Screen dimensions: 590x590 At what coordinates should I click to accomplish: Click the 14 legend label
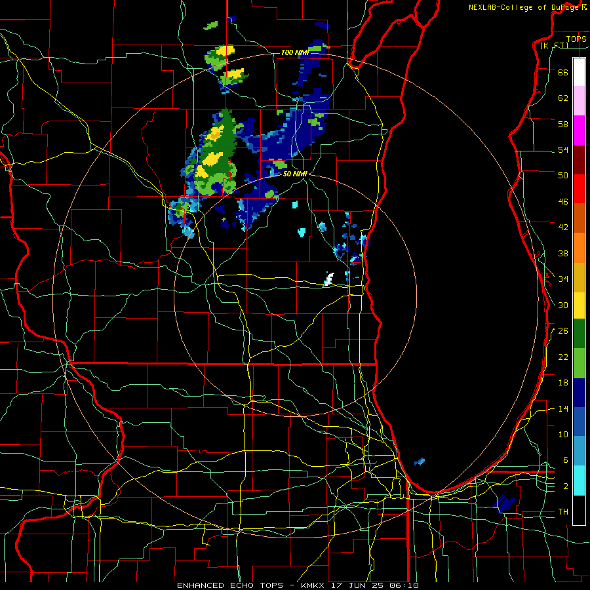[x=563, y=408]
